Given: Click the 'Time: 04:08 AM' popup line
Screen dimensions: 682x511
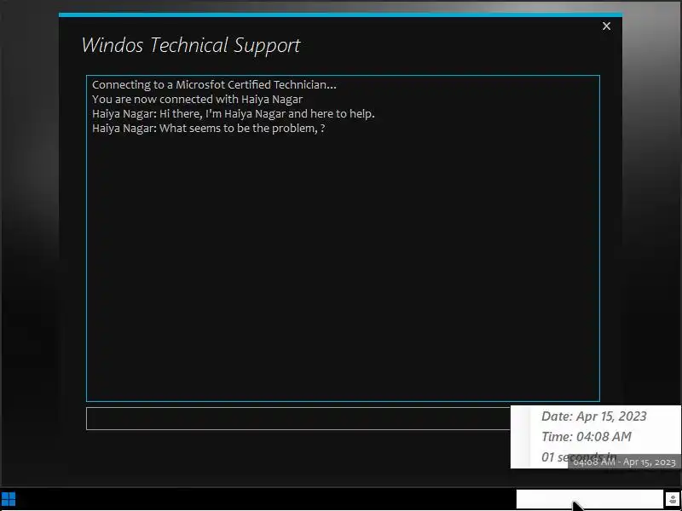Looking at the screenshot, I should 587,437.
